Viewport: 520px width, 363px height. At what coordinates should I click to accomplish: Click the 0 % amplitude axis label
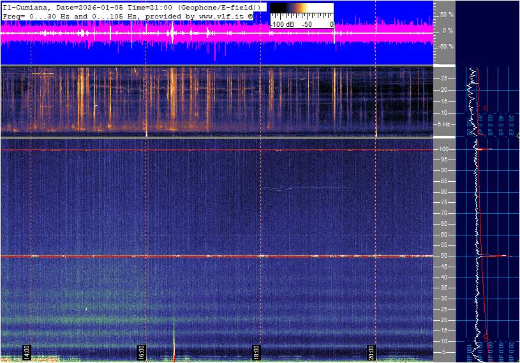(x=447, y=30)
